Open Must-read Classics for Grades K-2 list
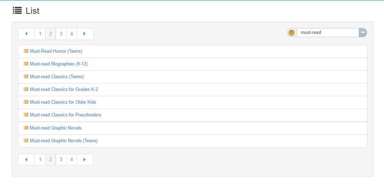Screen dimensions: 384x184 (x=64, y=89)
